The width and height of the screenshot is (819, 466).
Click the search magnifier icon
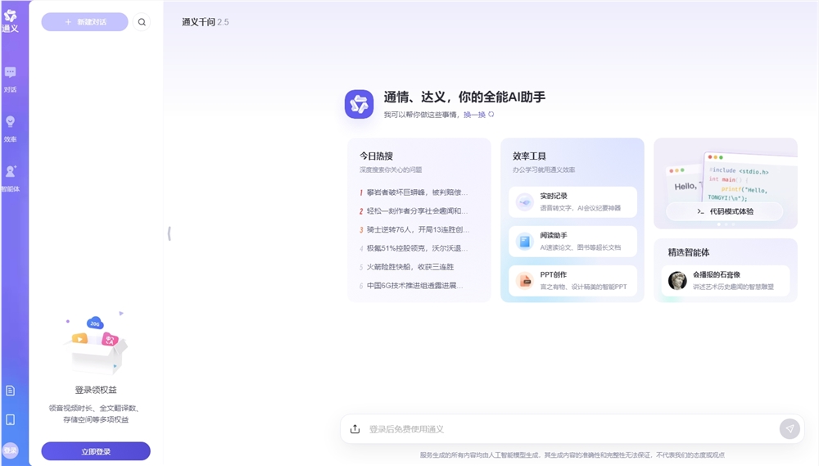[x=142, y=22]
